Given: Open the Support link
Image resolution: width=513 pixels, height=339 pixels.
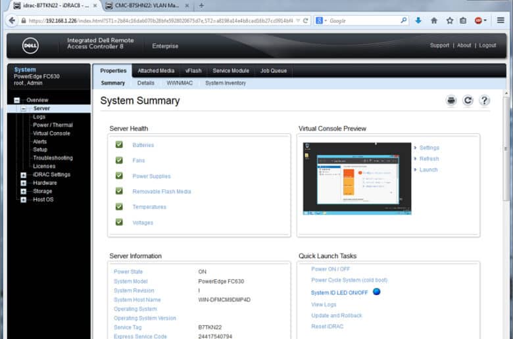Looking at the screenshot, I should 439,45.
